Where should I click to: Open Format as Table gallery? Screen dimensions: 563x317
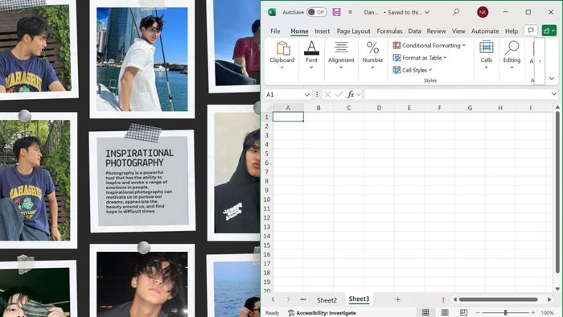[x=420, y=58]
